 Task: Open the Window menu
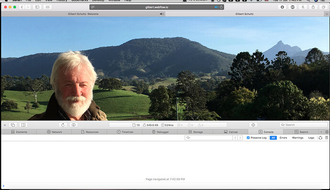tap(114, 0)
